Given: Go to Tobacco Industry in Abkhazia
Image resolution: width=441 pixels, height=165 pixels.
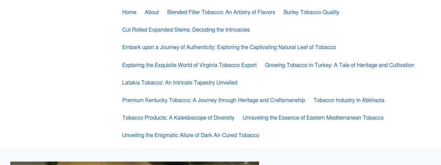Looking at the screenshot, I should pyautogui.click(x=349, y=100).
